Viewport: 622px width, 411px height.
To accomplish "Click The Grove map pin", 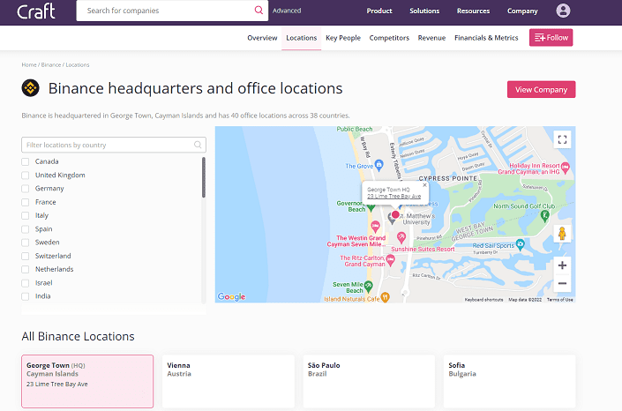I will (x=379, y=165).
